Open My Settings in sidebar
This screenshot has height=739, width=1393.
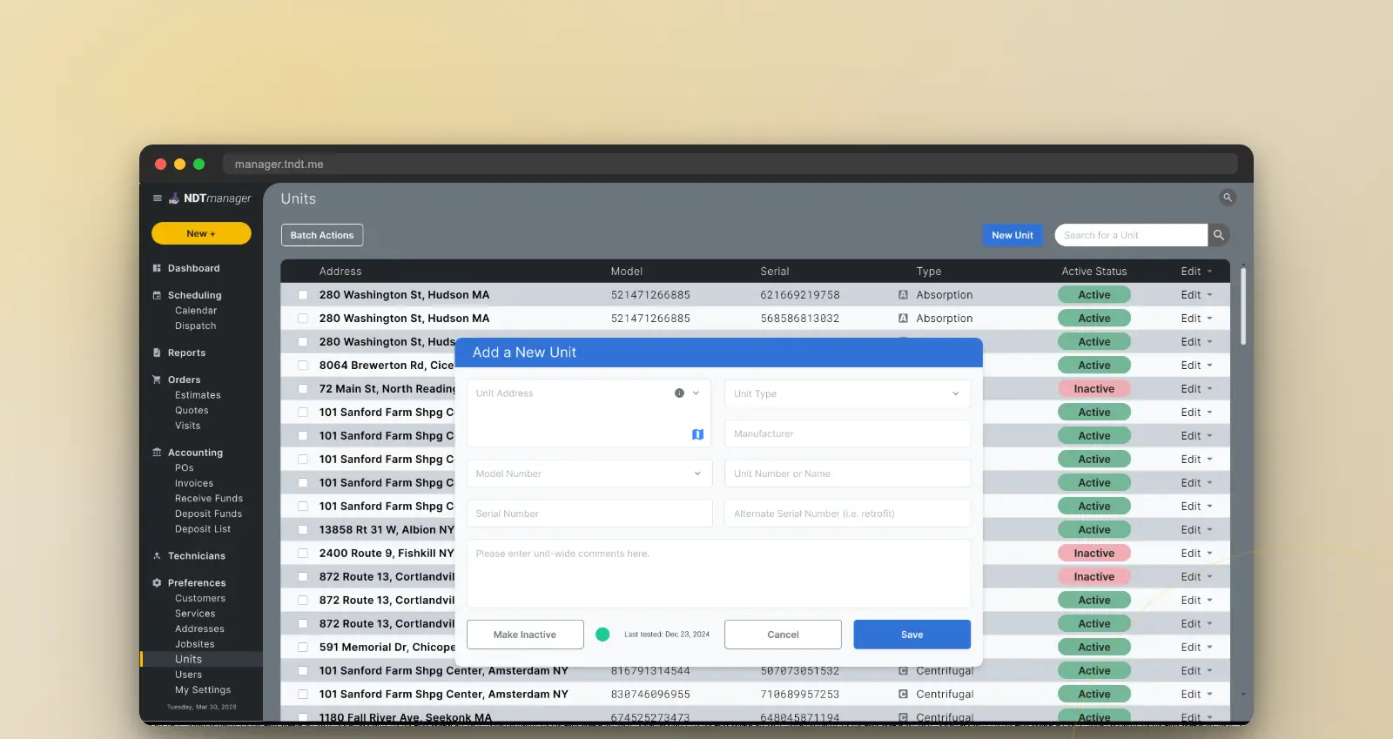[x=203, y=690]
